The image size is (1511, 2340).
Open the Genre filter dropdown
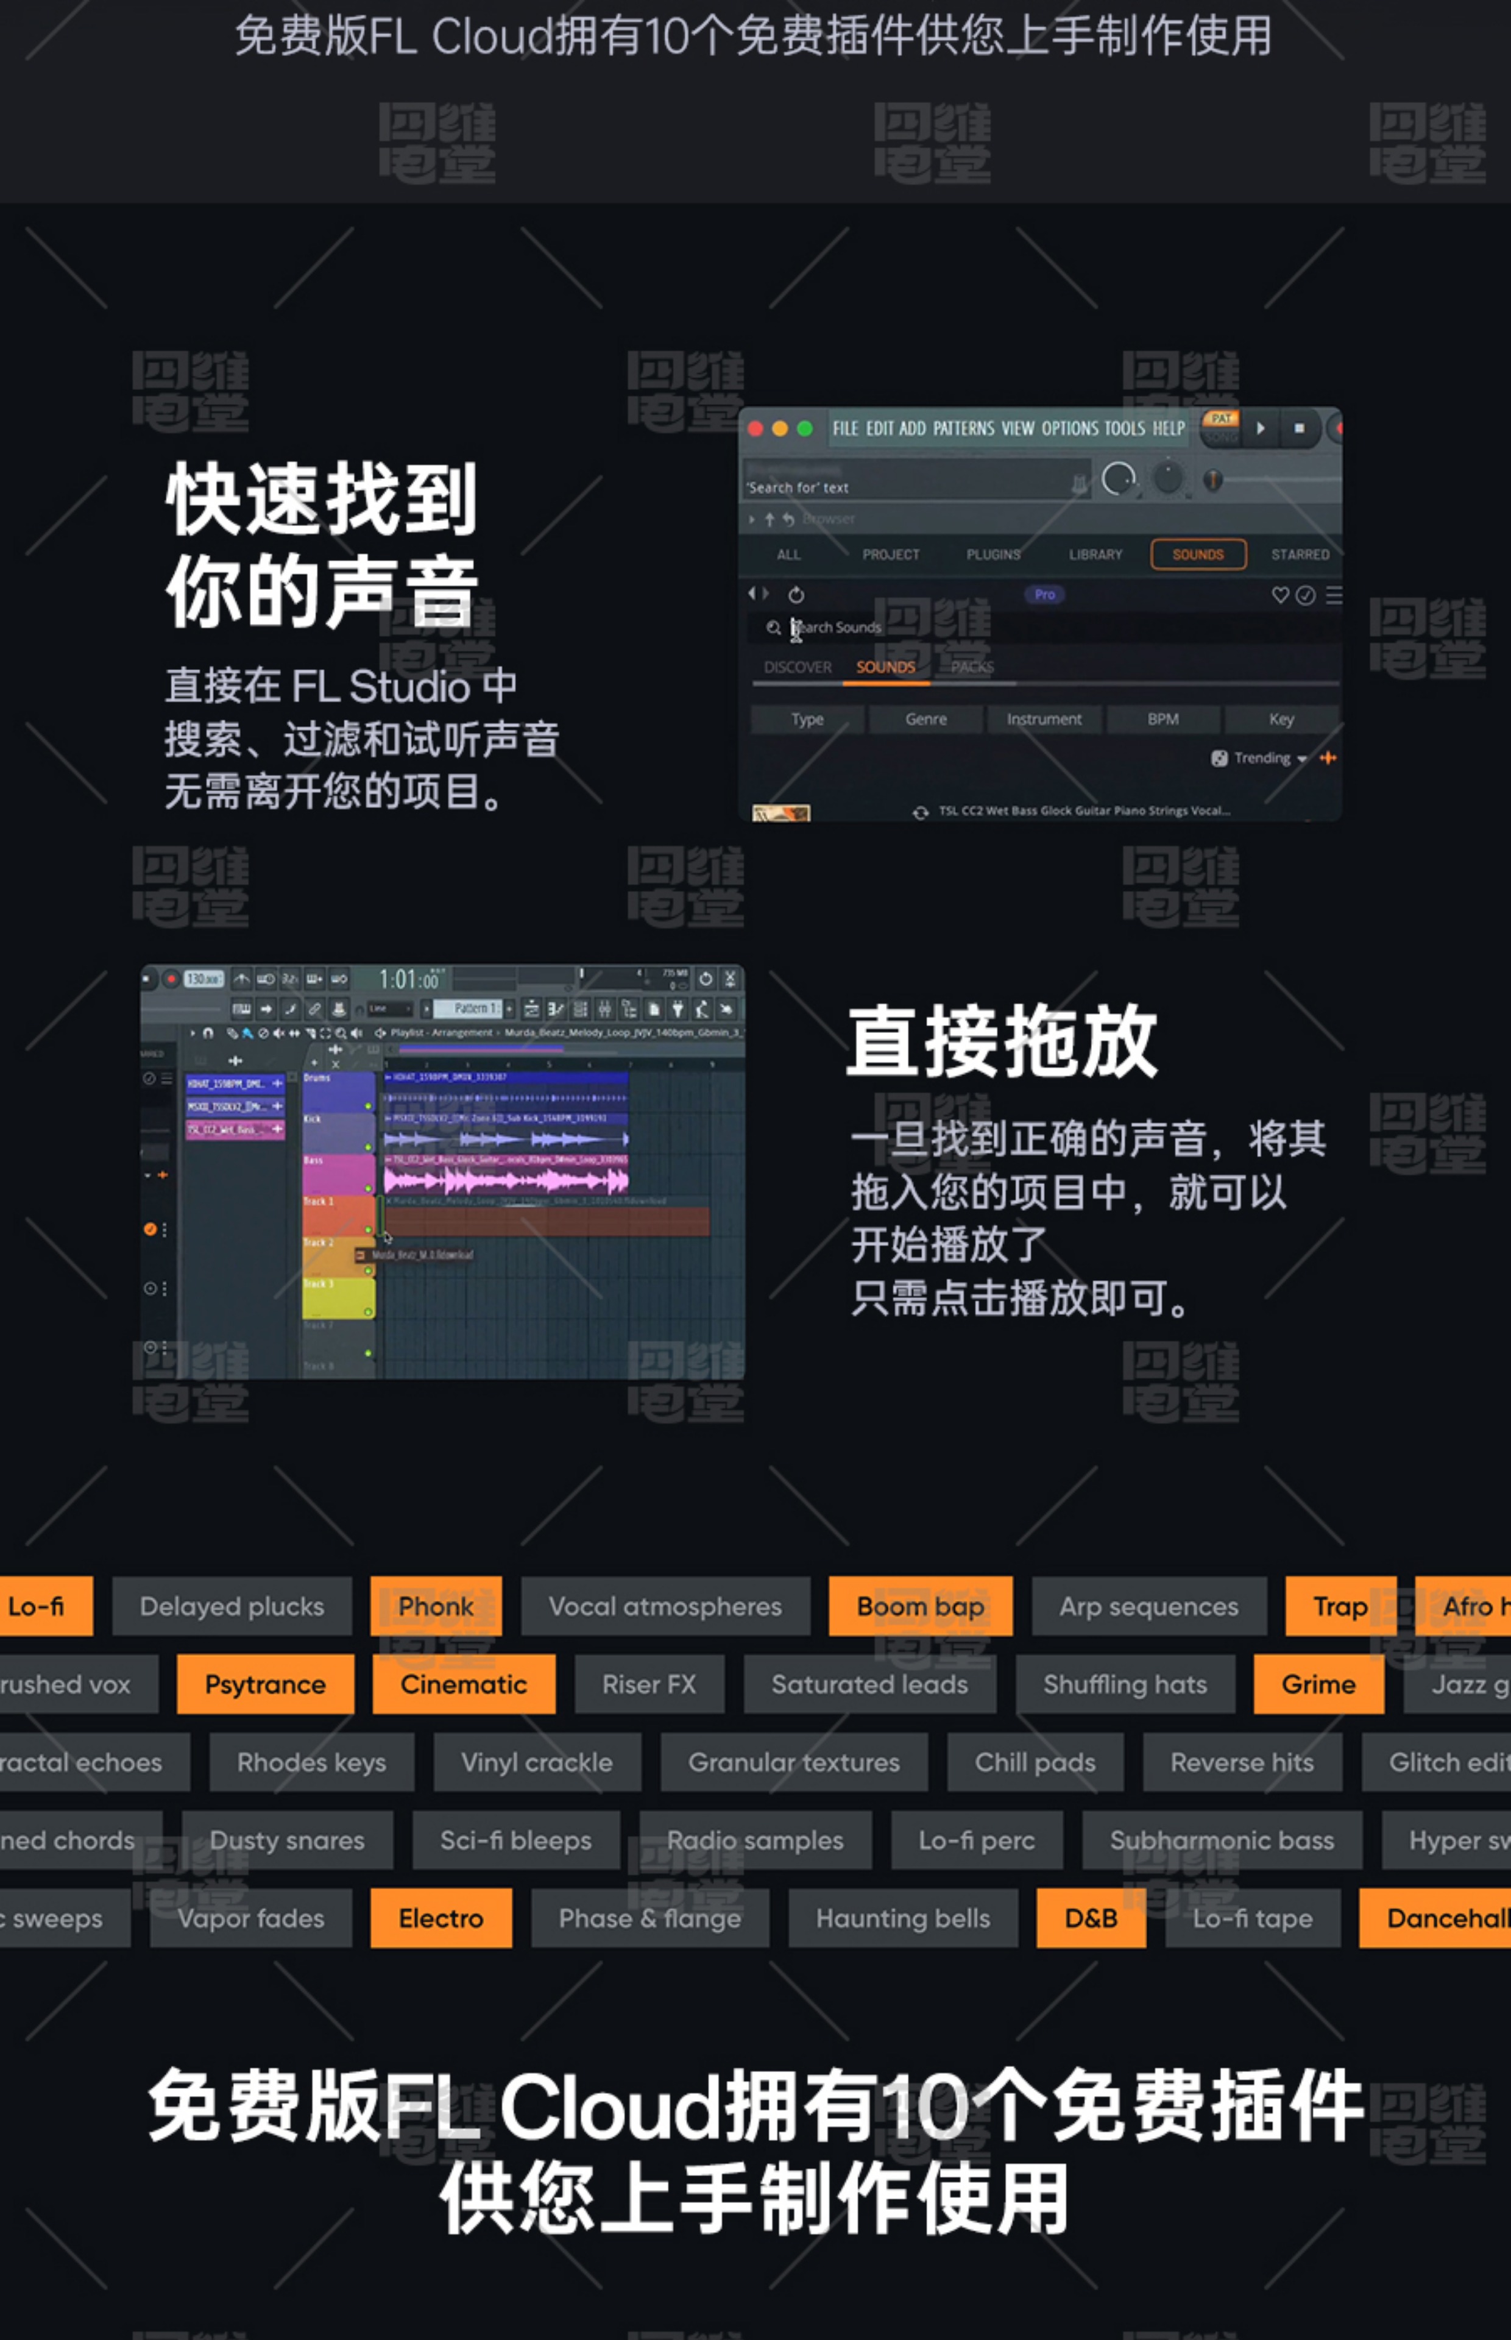(x=925, y=719)
